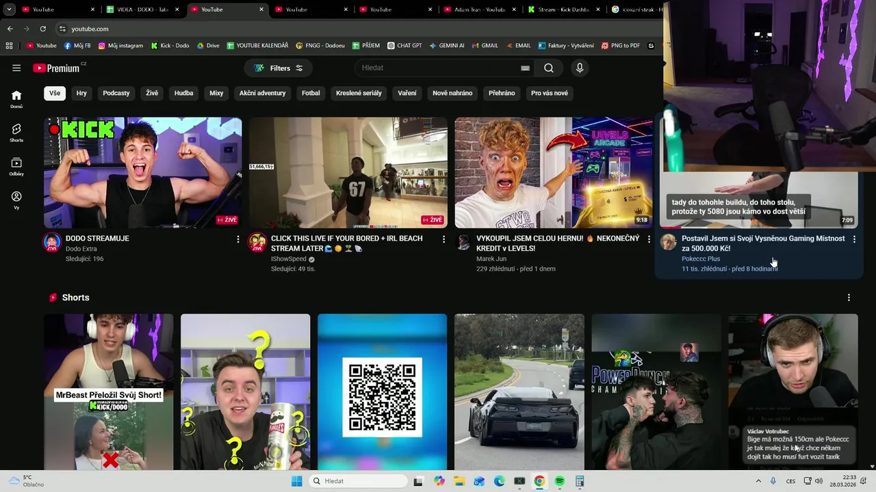Open the Windows Start menu
This screenshot has width=876, height=492.
(296, 481)
